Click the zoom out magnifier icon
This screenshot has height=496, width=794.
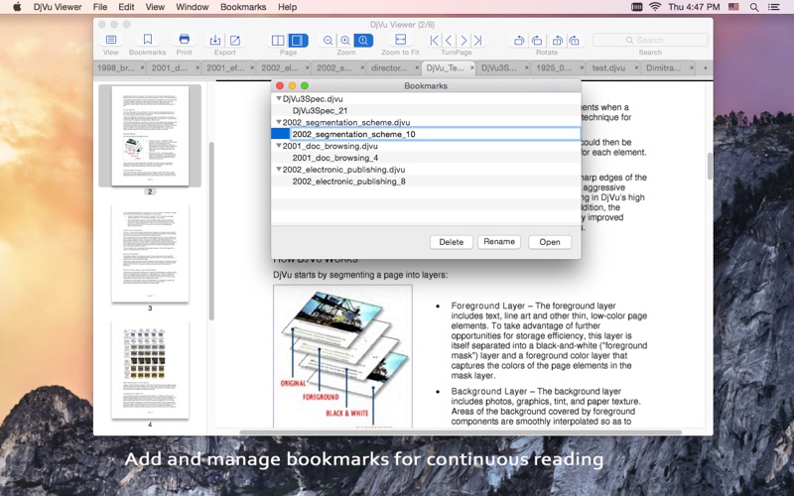pyautogui.click(x=329, y=41)
